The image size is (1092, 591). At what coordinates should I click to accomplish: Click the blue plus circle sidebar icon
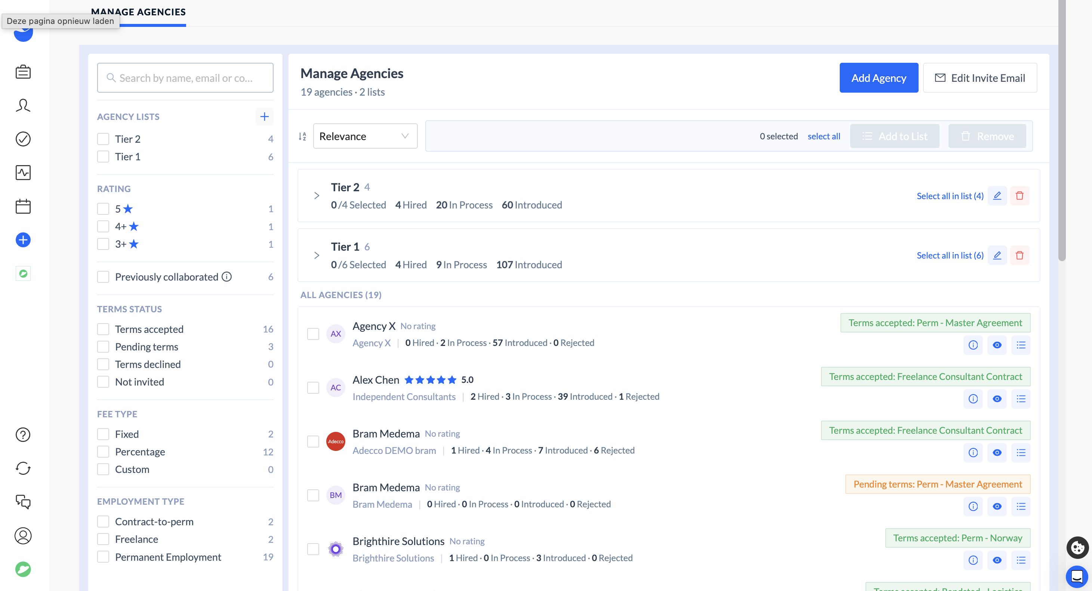(x=23, y=240)
